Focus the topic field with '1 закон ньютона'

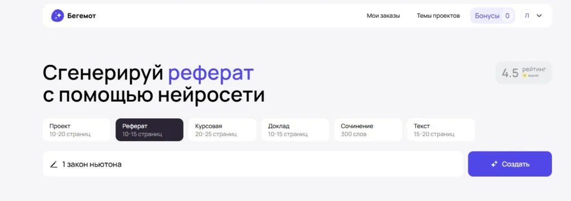(253, 164)
